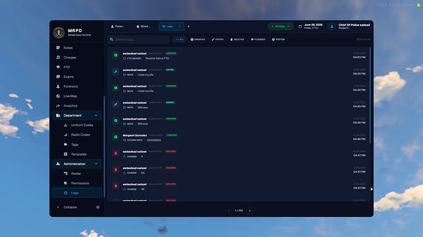Click the calendar icon beside the date
Image resolution: width=423 pixels, height=237 pixels.
coord(300,26)
